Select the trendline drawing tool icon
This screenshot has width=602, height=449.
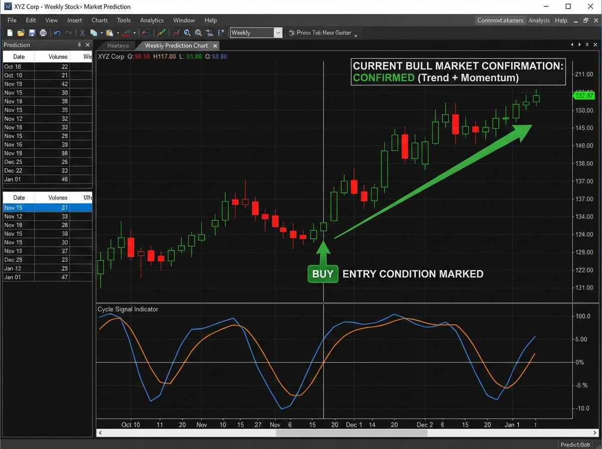coord(160,33)
